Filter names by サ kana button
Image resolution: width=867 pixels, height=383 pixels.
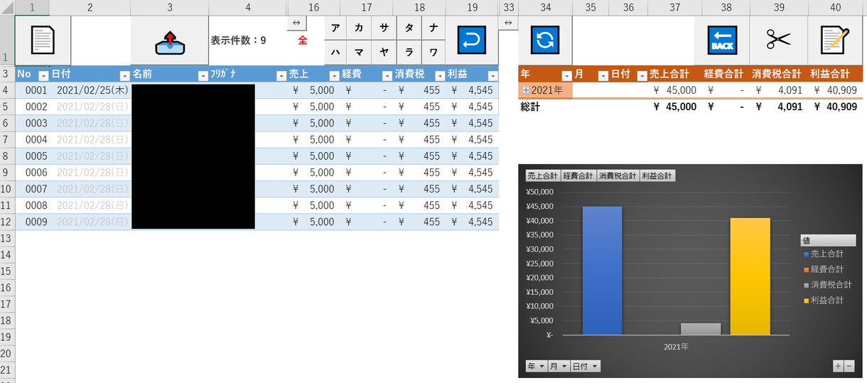click(x=384, y=28)
